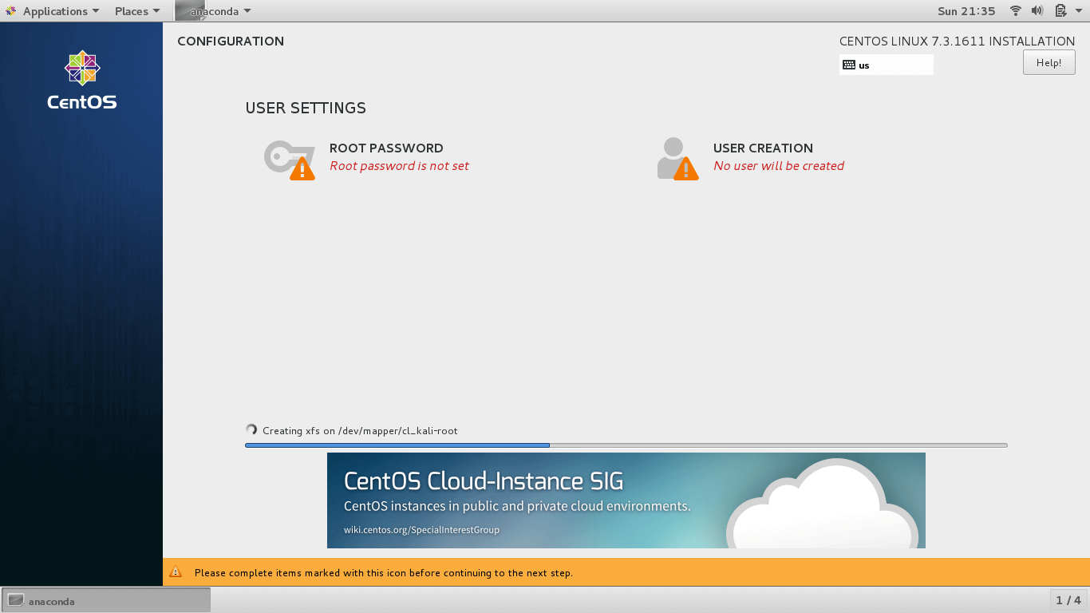1090x613 pixels.
Task: Select the anaconda taskbar window button
Action: pyautogui.click(x=106, y=601)
